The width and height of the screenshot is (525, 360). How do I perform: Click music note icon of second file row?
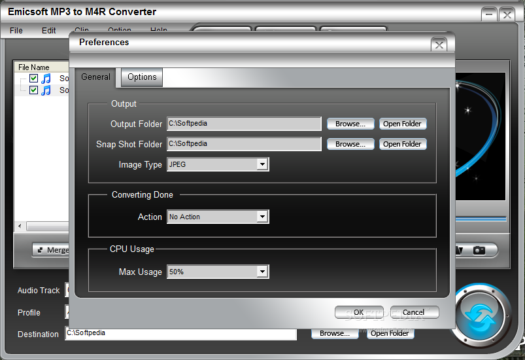pos(46,90)
